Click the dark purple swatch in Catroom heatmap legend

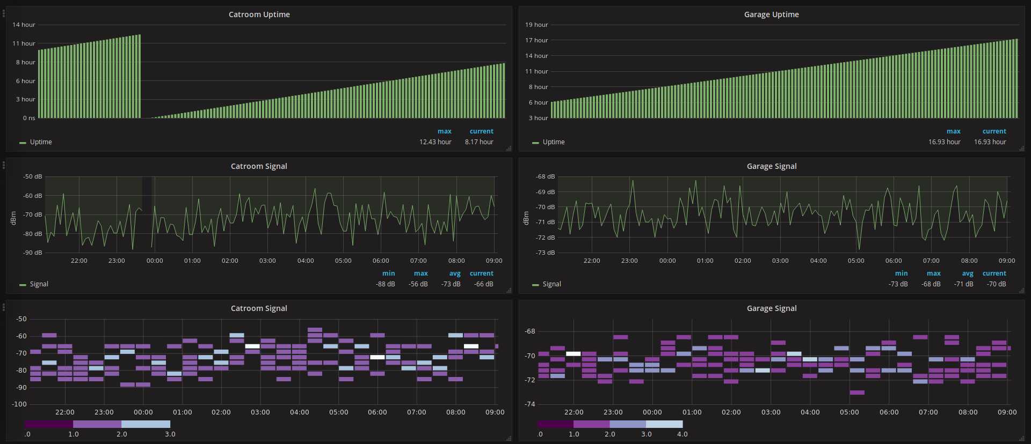(x=49, y=424)
